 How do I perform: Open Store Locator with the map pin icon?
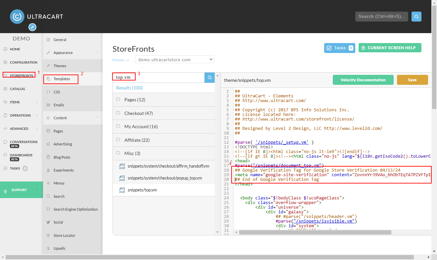(48, 235)
